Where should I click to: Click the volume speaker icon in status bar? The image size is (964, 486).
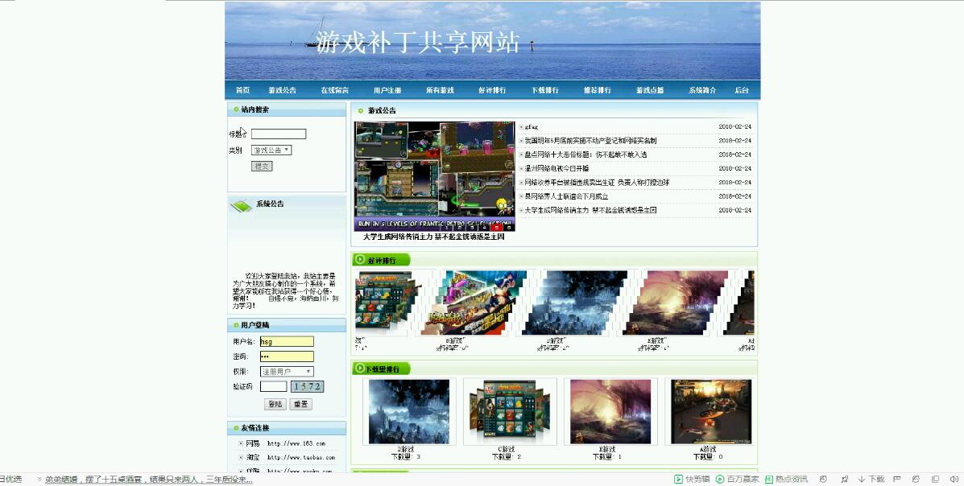pyautogui.click(x=954, y=480)
